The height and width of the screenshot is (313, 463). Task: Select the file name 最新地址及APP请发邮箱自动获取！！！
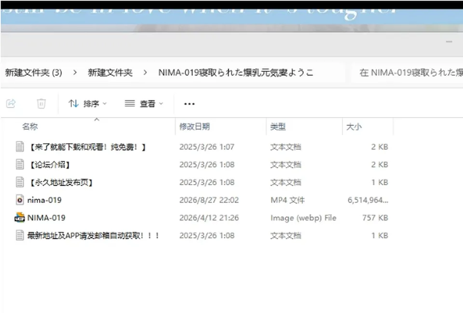[93, 235]
